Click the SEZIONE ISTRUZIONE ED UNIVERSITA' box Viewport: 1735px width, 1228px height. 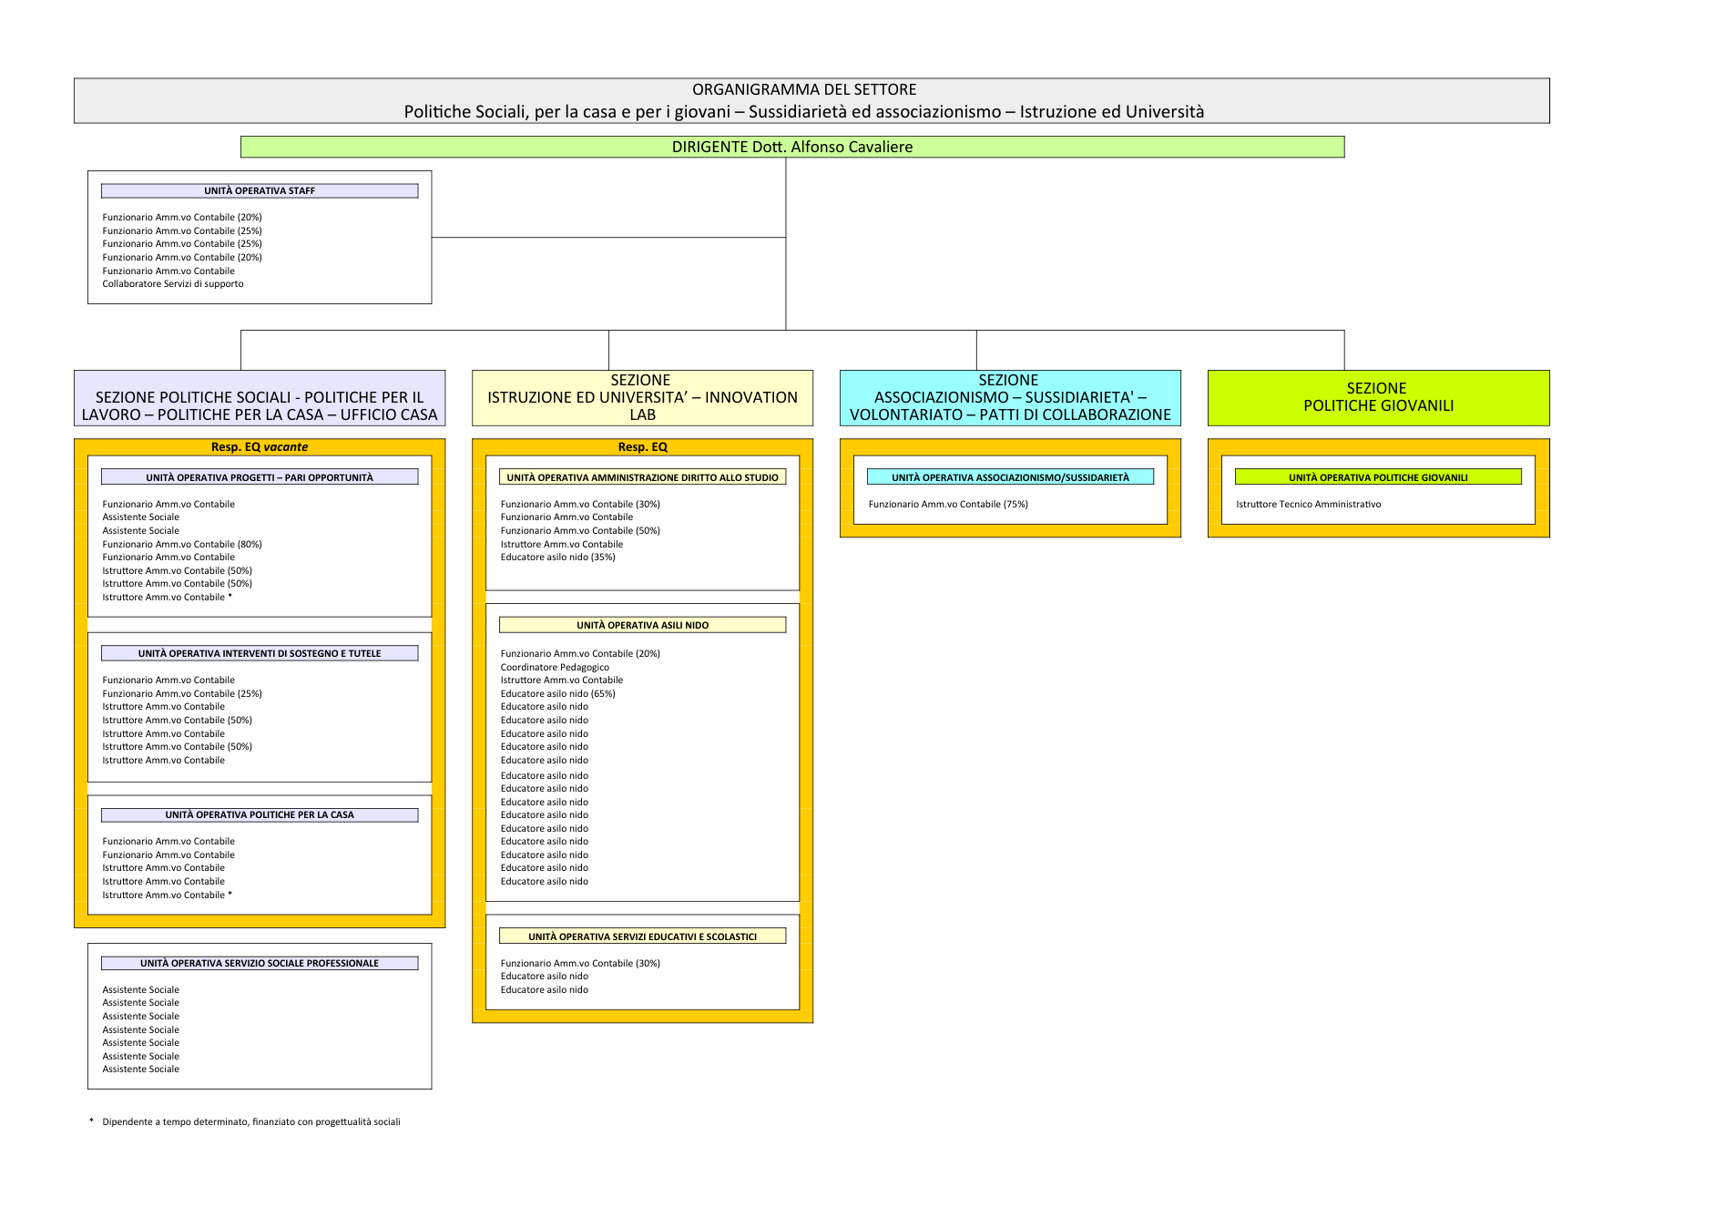642,397
